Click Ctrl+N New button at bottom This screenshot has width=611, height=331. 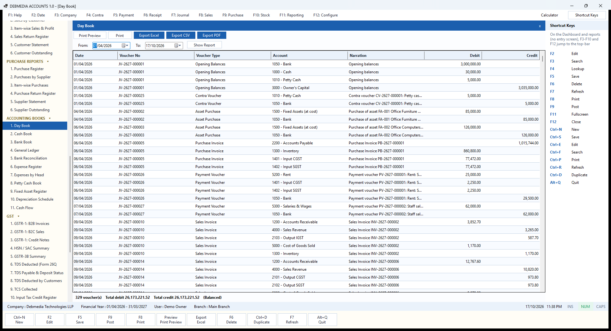19,320
